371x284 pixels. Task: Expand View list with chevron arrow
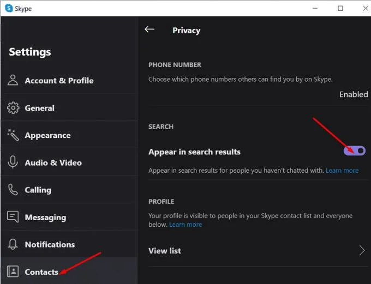click(x=362, y=250)
